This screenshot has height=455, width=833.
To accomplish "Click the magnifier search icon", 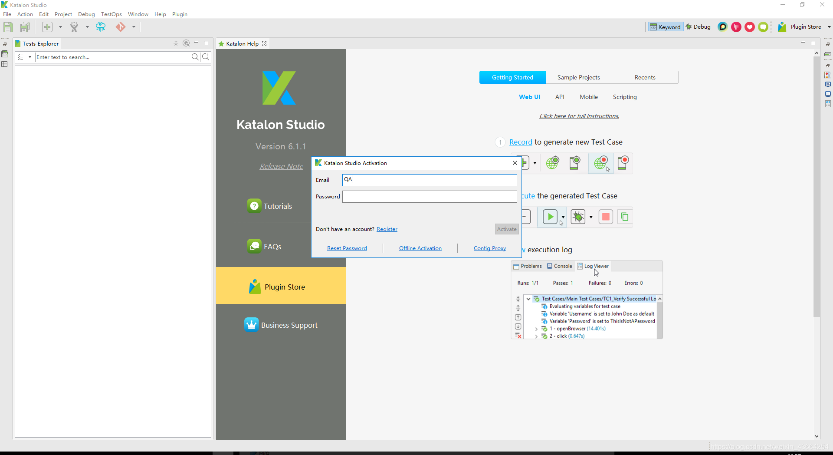I will click(x=195, y=57).
